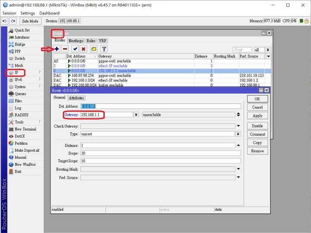Open the Type dropdown

tap(238, 134)
